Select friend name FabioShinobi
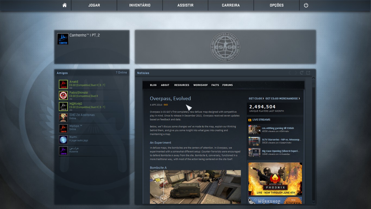371x209 pixels. pyautogui.click(x=79, y=93)
